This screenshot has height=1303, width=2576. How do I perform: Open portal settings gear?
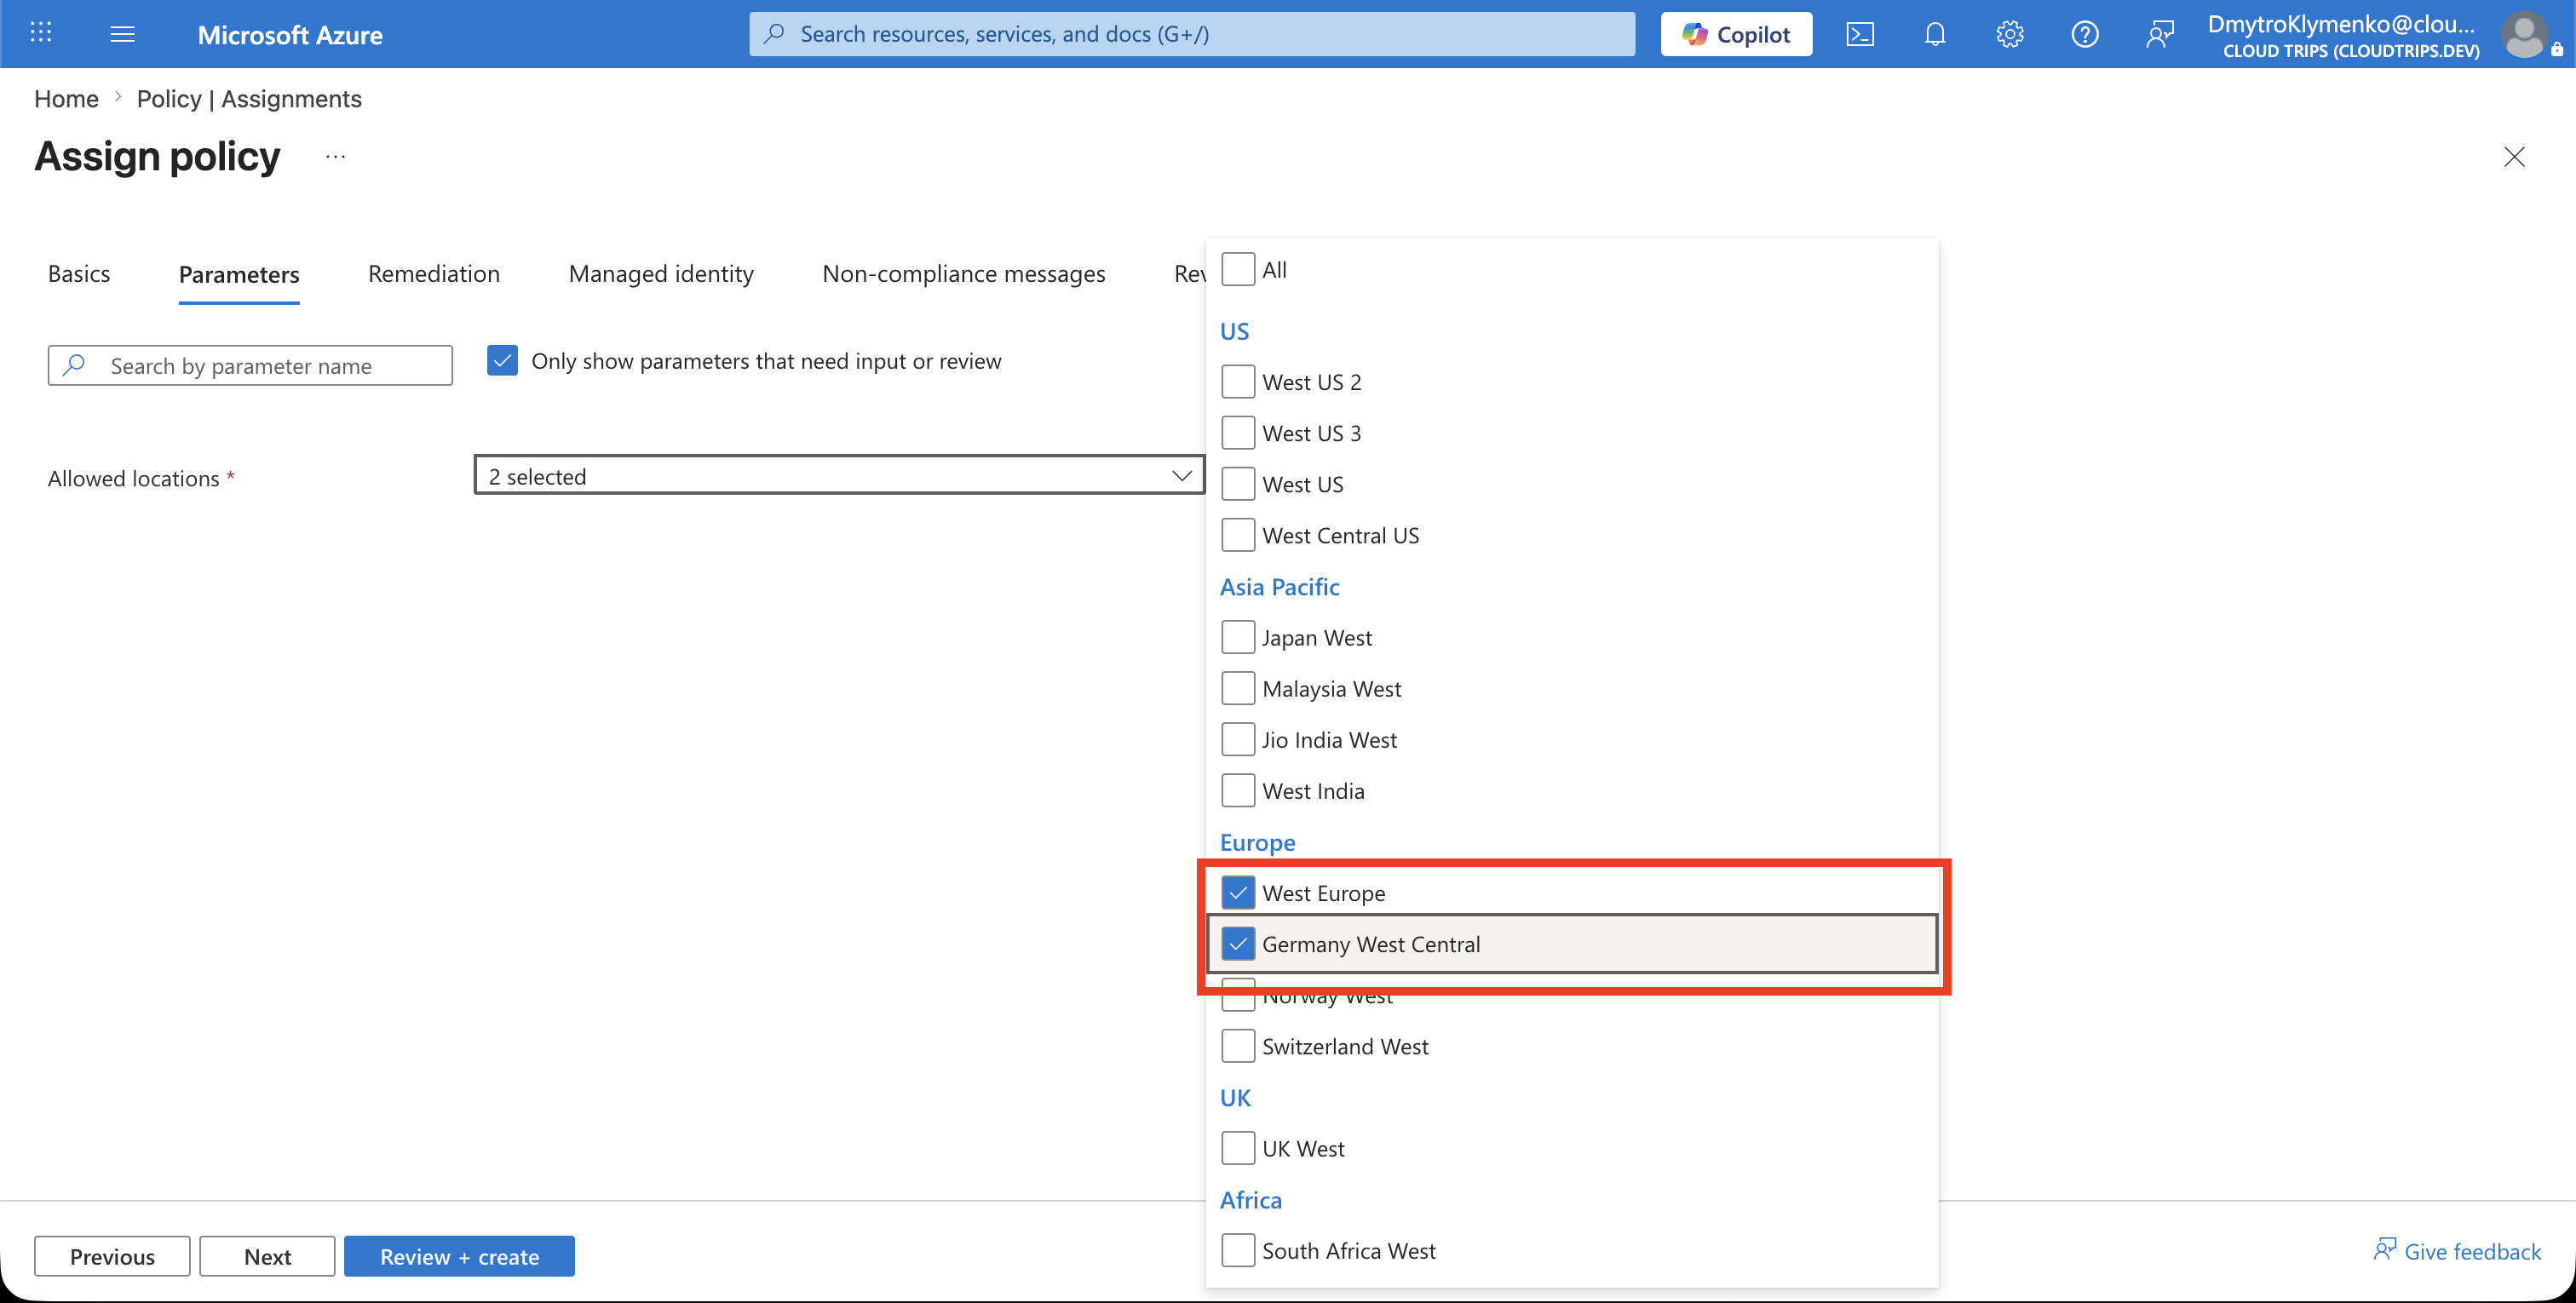[x=2010, y=34]
